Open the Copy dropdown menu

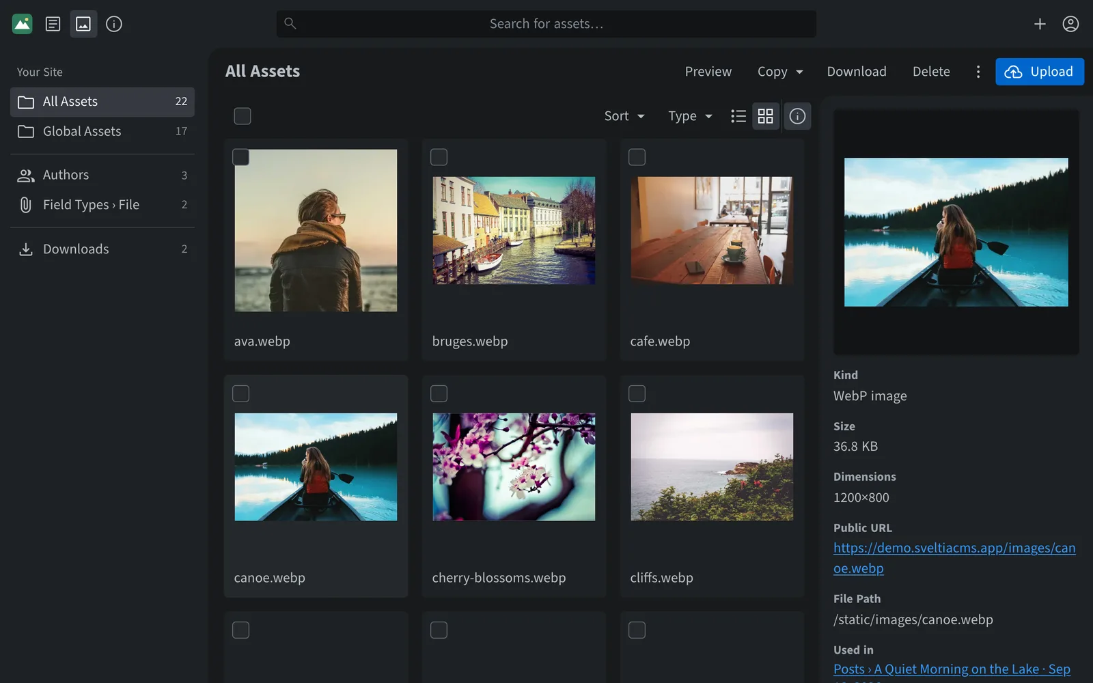point(780,72)
